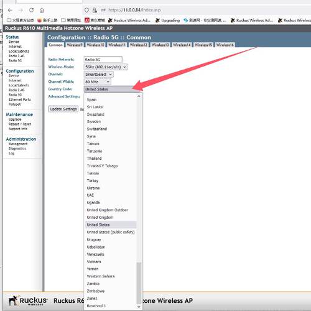The height and width of the screenshot is (311, 311).
Task: Click the shield tracking protection icon
Action: pyautogui.click(x=86, y=10)
